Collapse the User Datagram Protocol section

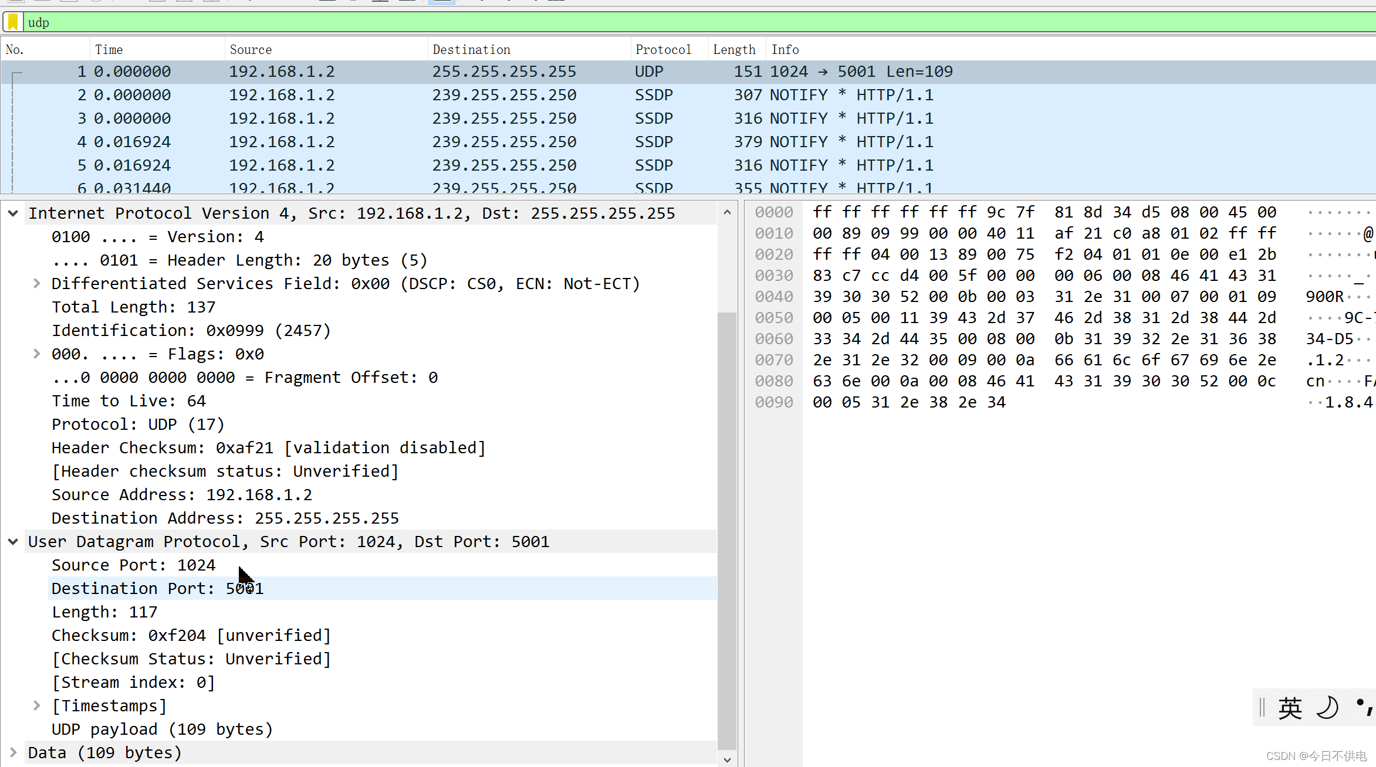[13, 542]
